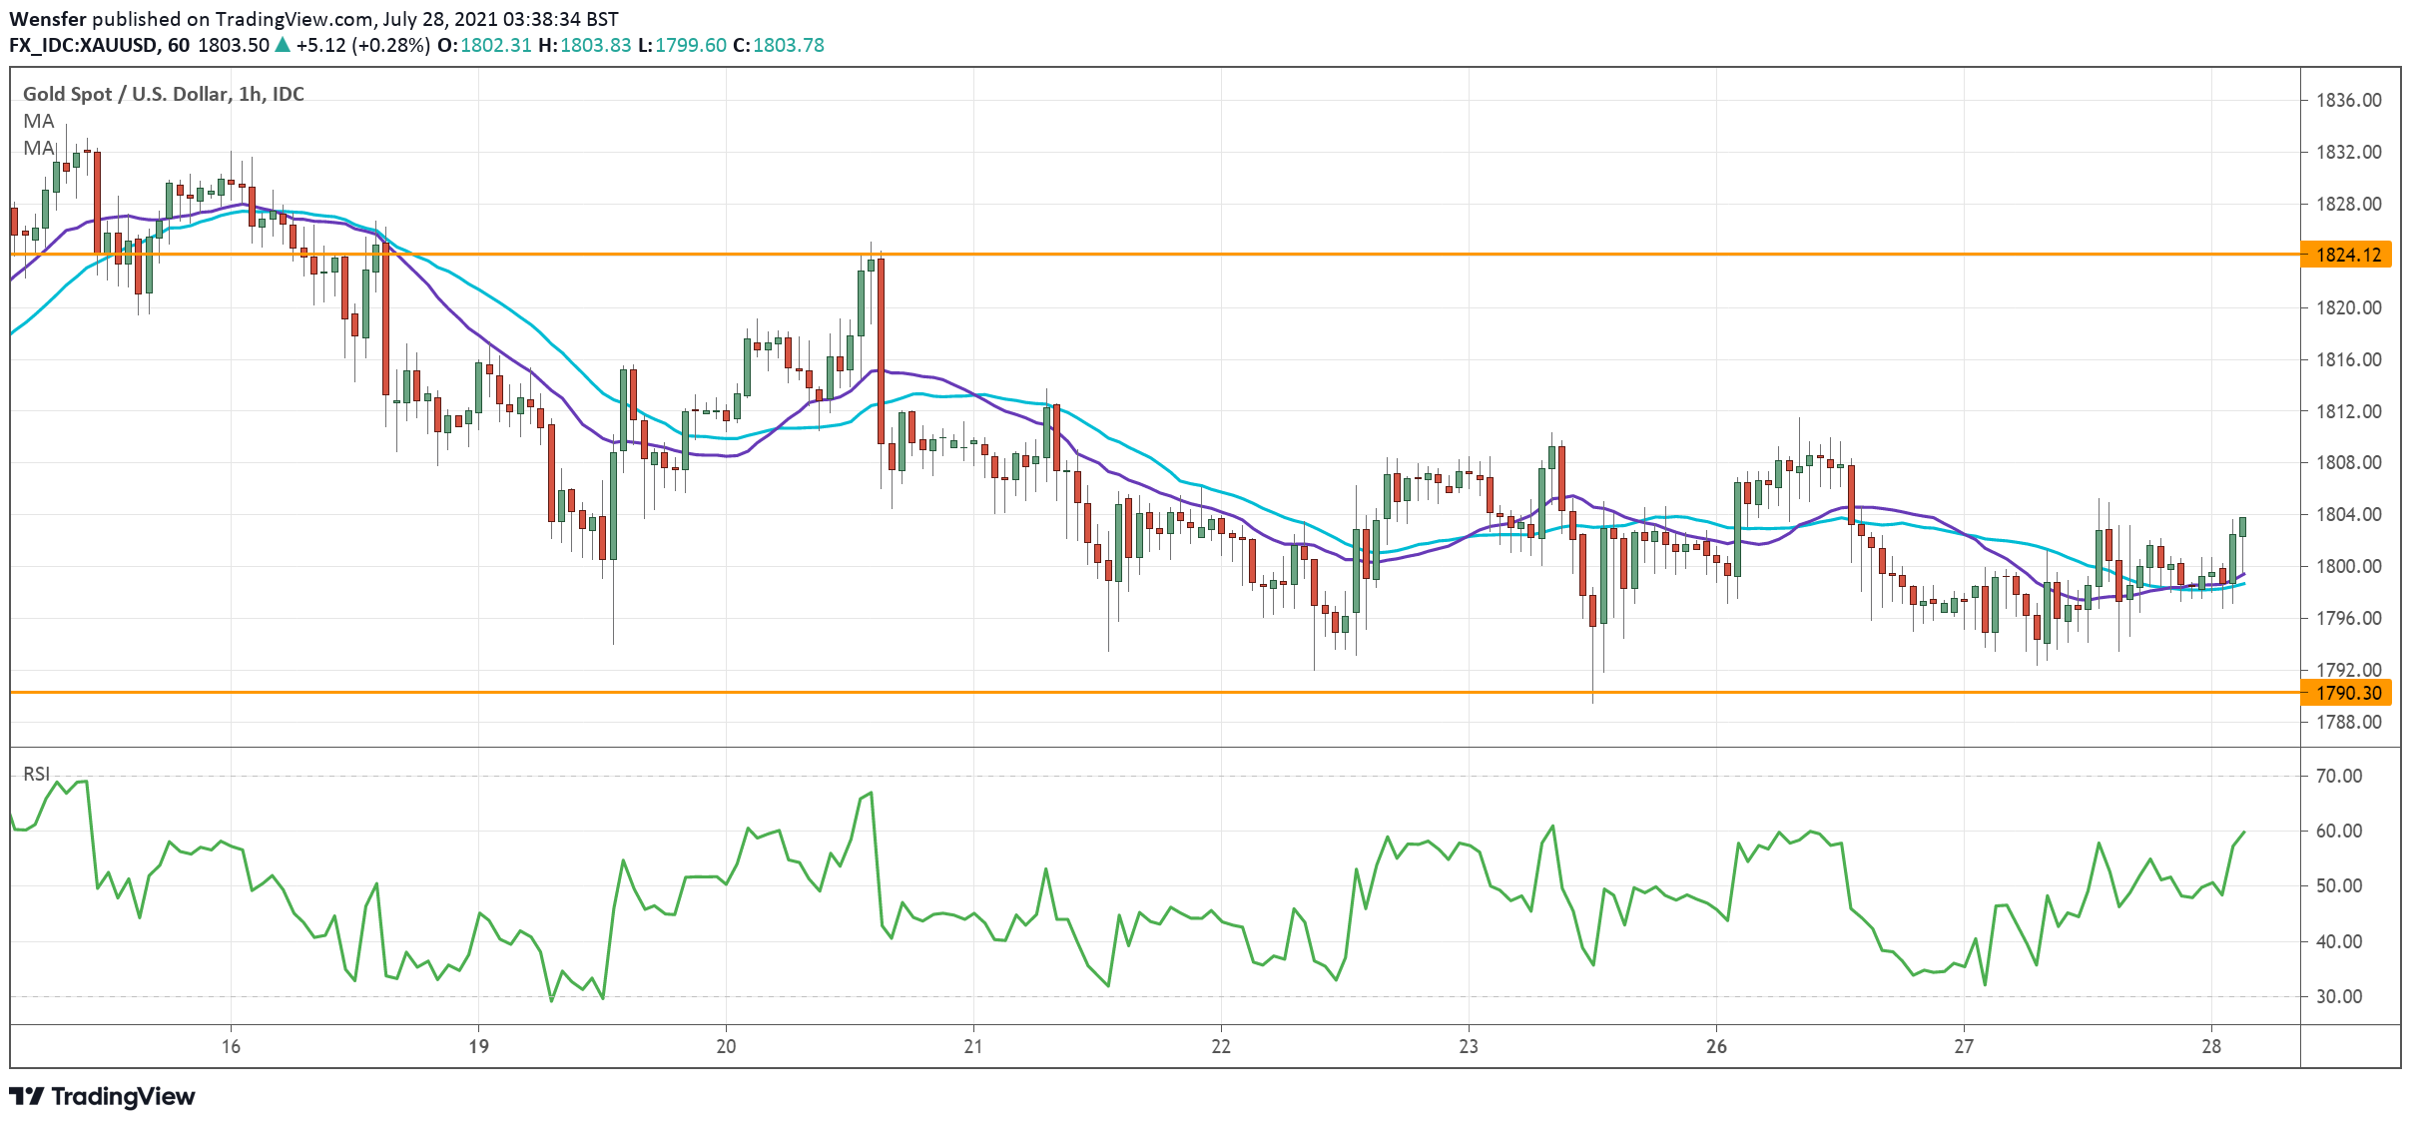The height and width of the screenshot is (1125, 2411).
Task: Click the green up-triangle price change icon
Action: (283, 45)
